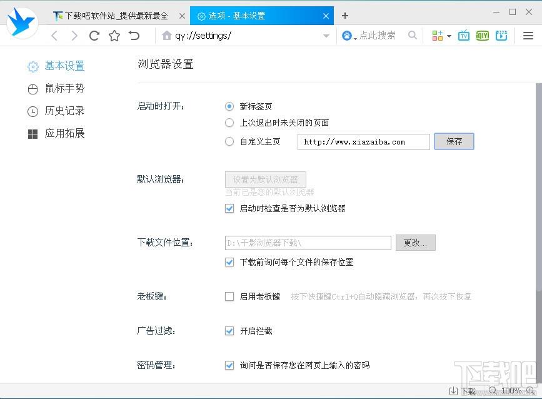Click the 更改... button

point(416,243)
